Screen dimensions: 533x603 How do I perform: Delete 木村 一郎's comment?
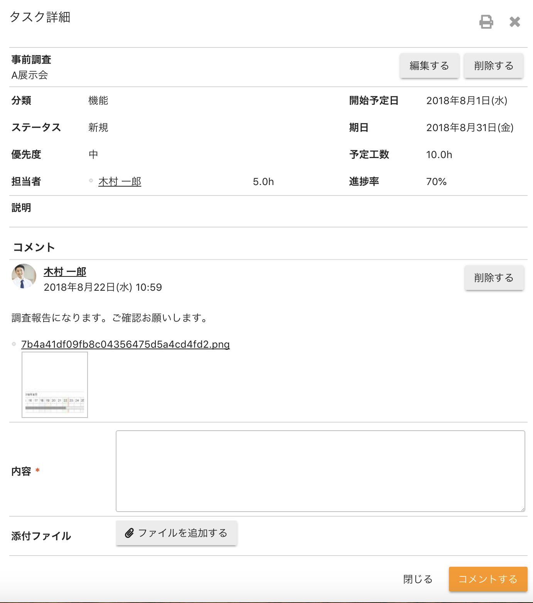(x=494, y=277)
